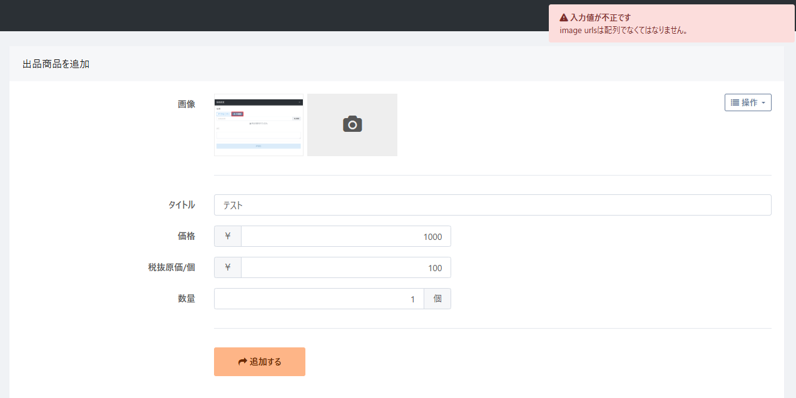Click the ¥ prefix of 税抜原価/個 field
The width and height of the screenshot is (796, 398).
pos(228,267)
